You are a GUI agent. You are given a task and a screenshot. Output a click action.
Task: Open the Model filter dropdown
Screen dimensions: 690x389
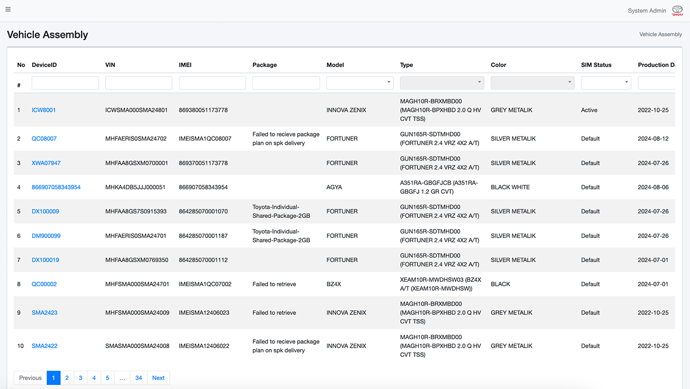pos(360,83)
